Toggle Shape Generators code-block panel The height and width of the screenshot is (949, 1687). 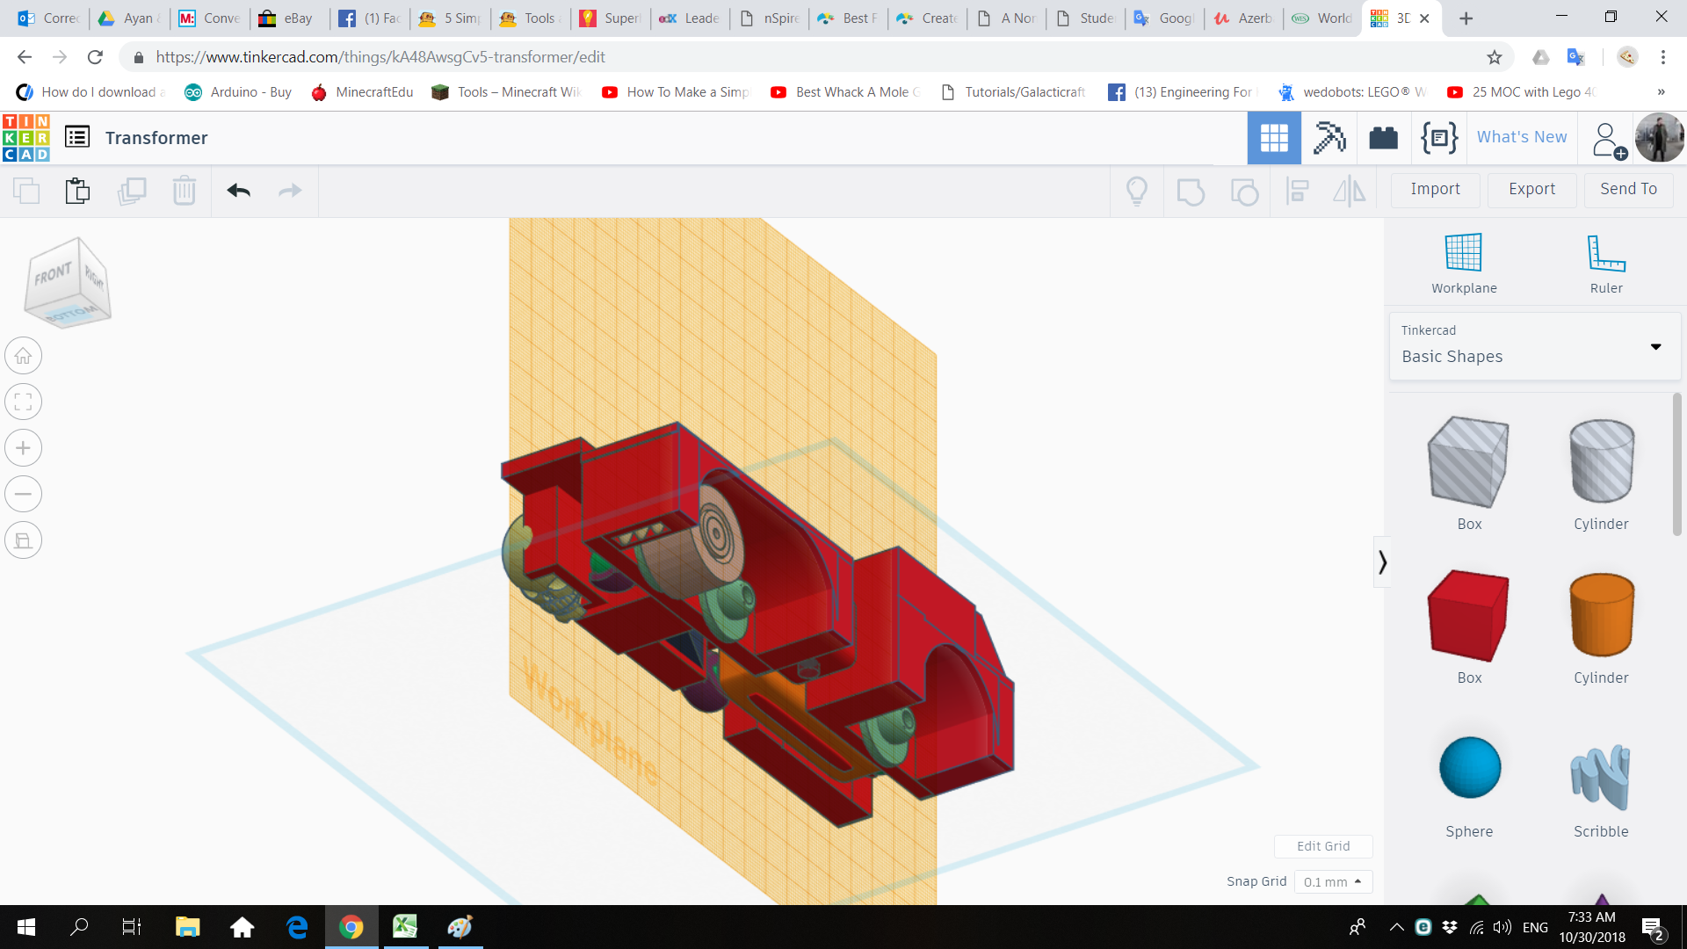pos(1438,138)
